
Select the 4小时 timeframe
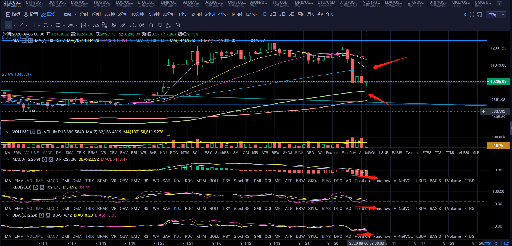223,14
